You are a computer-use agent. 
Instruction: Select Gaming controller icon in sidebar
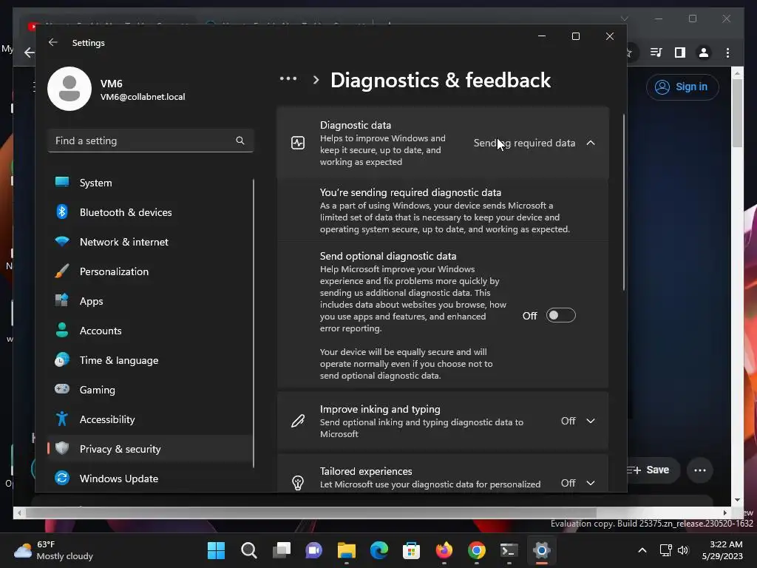(x=62, y=389)
